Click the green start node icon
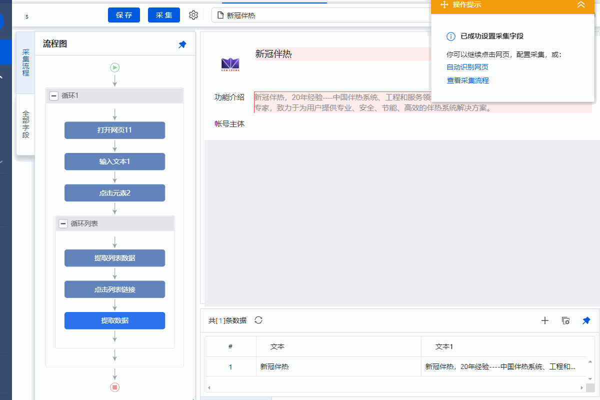 click(x=115, y=67)
